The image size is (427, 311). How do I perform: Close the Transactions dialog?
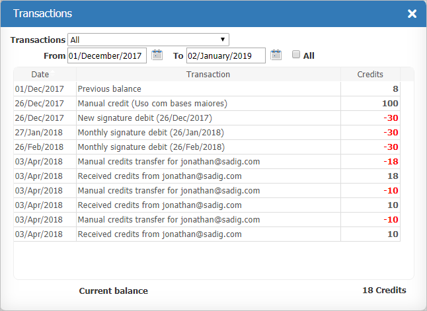point(412,14)
